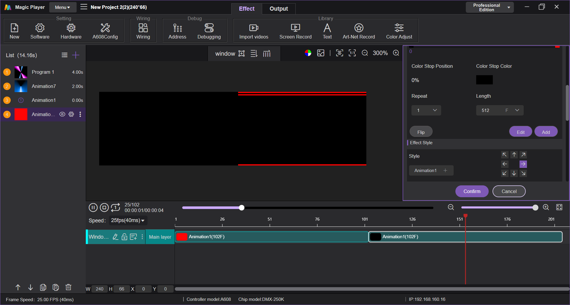Start Screen Record
Screen dimensions: 570x305
click(x=295, y=31)
